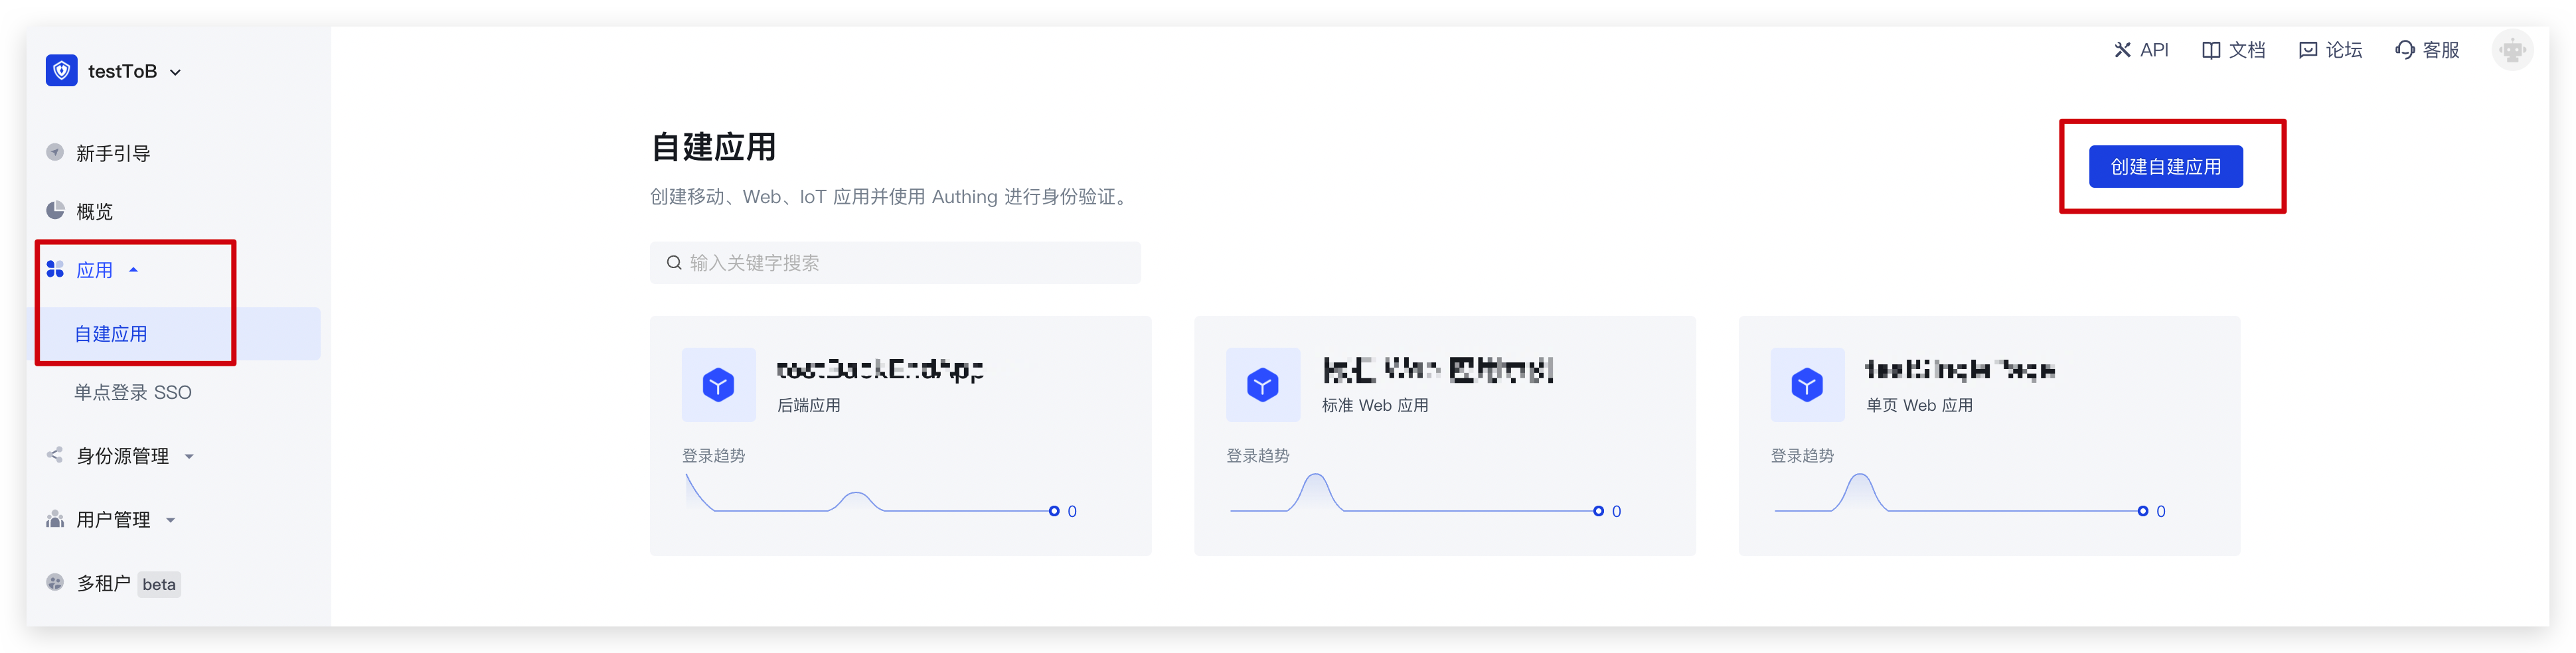Click the cube icon of the 标准 Web 应用 card

1262,385
